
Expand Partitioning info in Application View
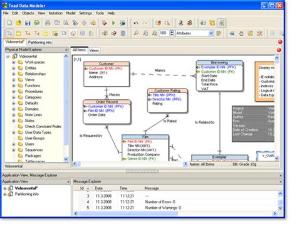tap(4, 194)
